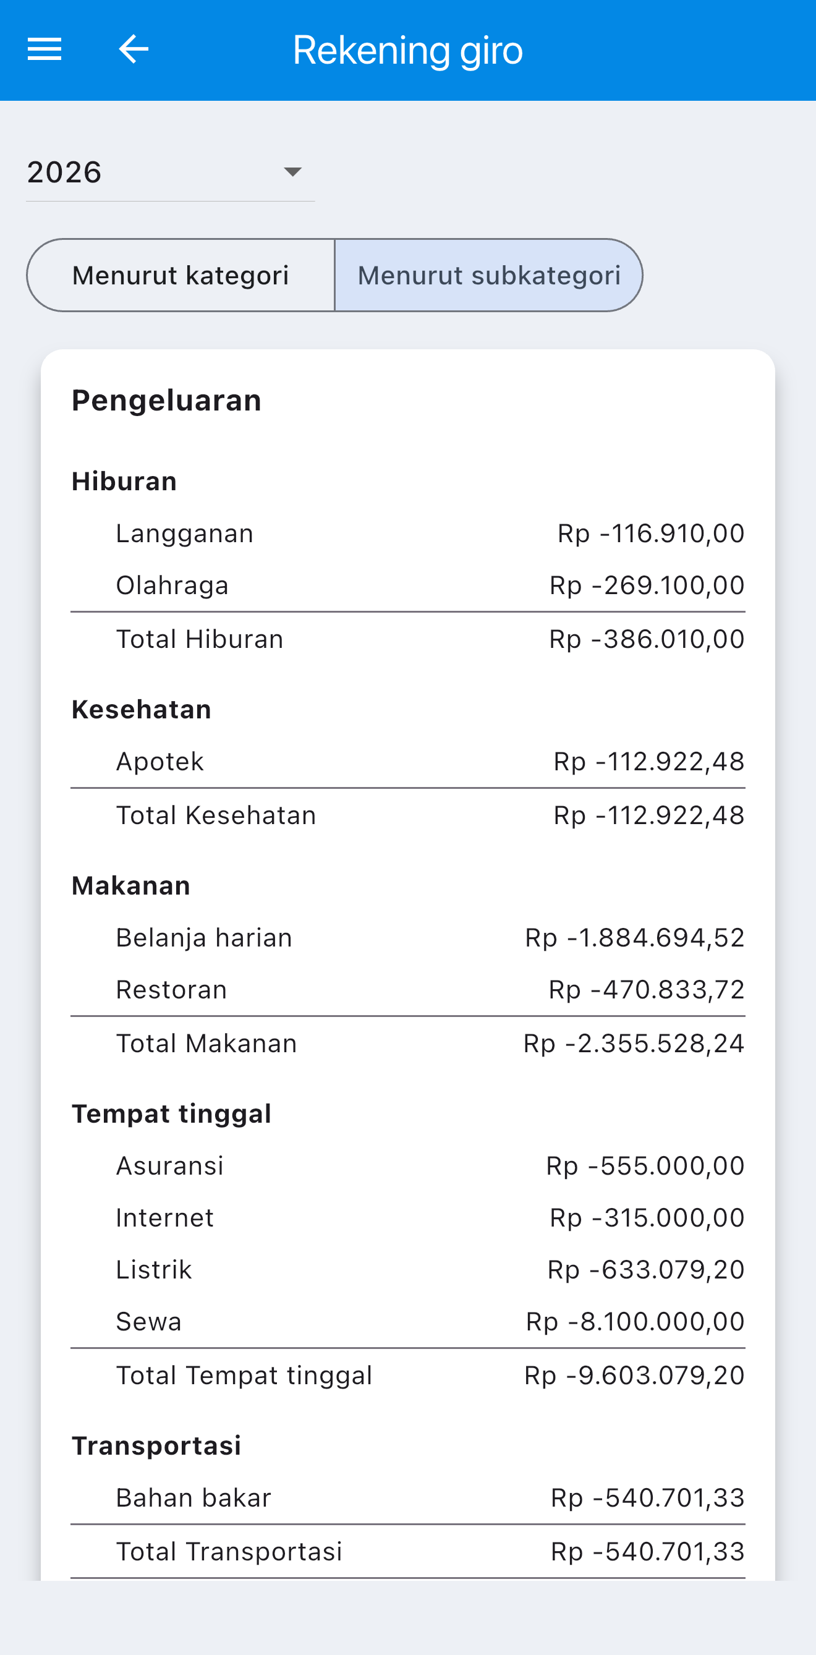
Task: Select the Asuransi subcategory row
Action: click(408, 1166)
